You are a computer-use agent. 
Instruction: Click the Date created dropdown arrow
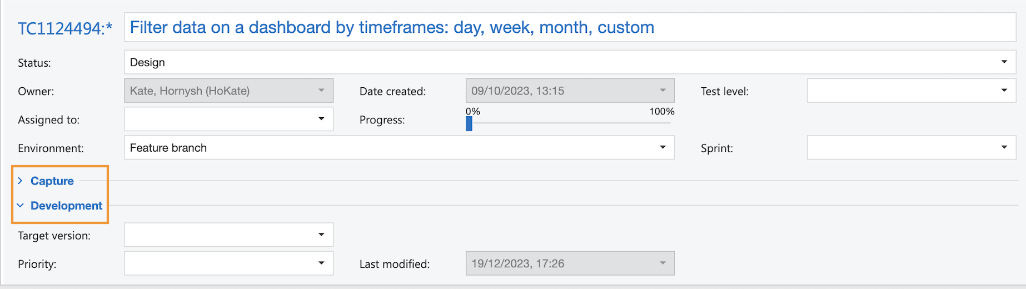(663, 91)
